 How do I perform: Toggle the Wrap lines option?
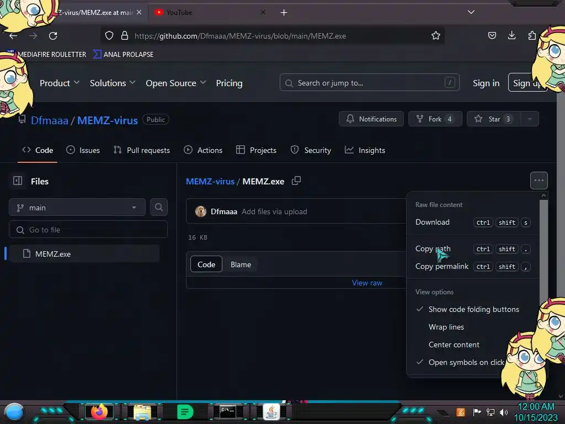[x=473, y=327]
